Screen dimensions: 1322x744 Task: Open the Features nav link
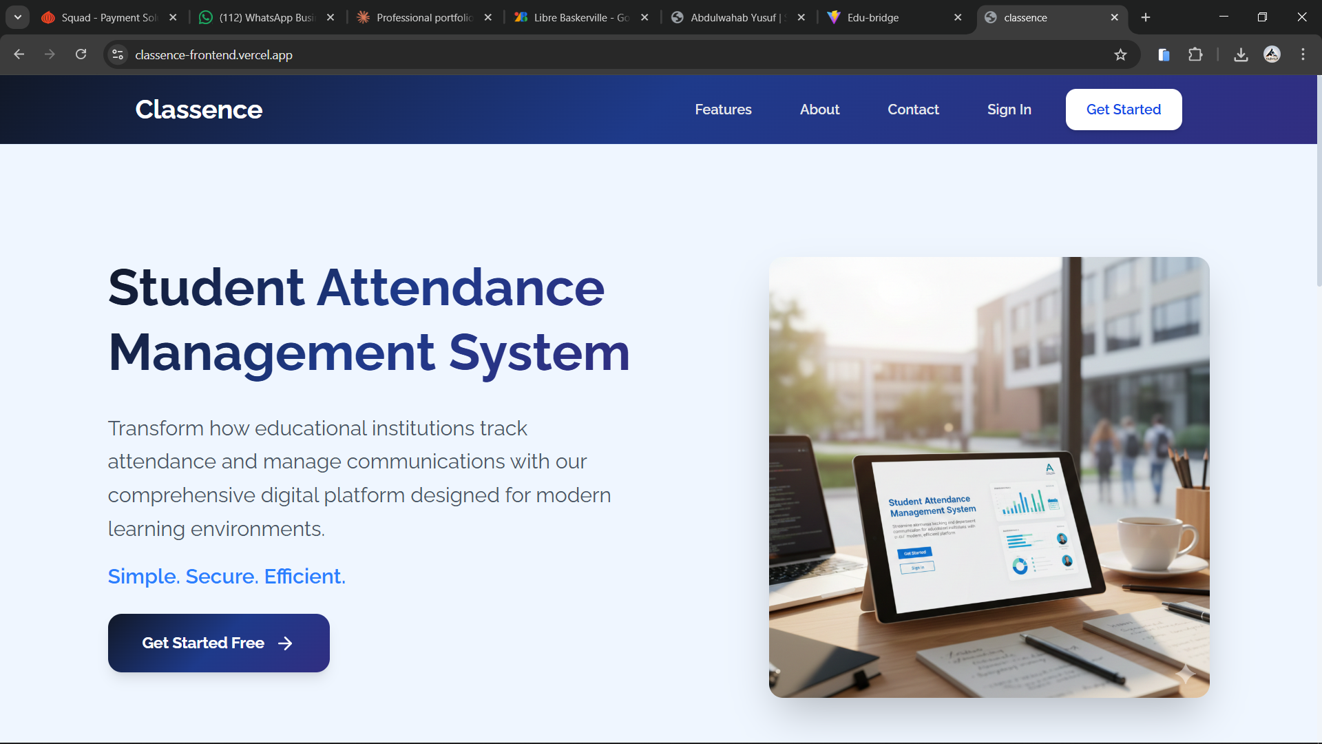click(723, 110)
